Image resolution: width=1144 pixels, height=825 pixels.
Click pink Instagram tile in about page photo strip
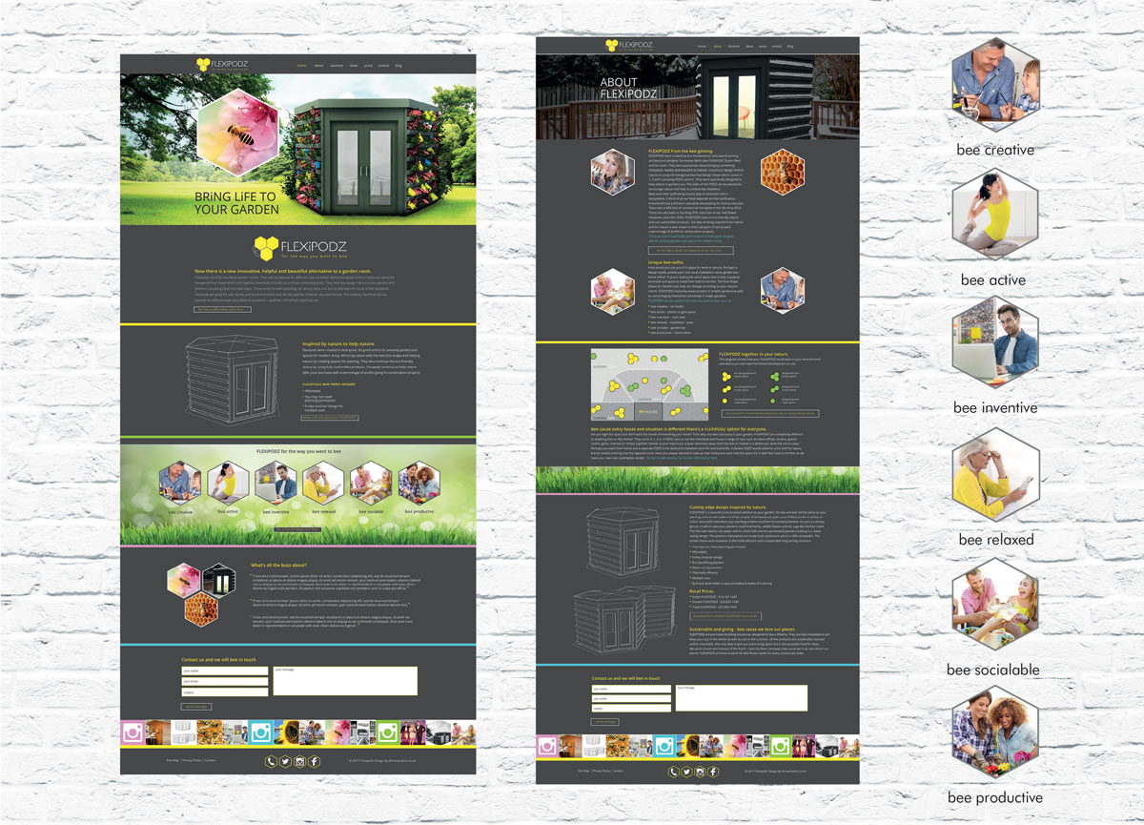coord(547,746)
